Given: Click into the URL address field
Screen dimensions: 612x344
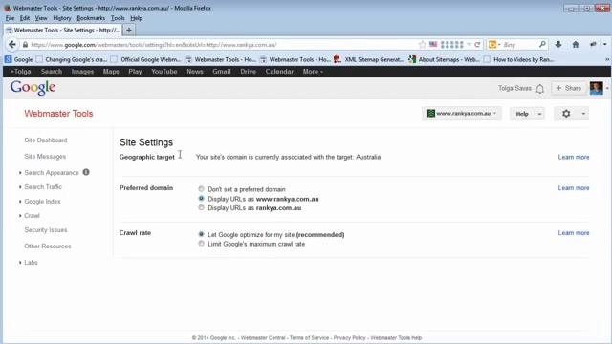Looking at the screenshot, I should pyautogui.click(x=223, y=45).
